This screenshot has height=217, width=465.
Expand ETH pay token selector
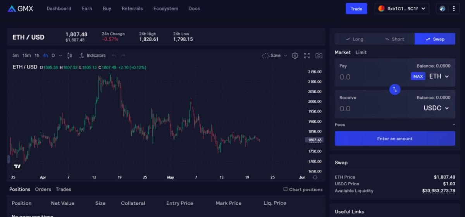(x=439, y=76)
